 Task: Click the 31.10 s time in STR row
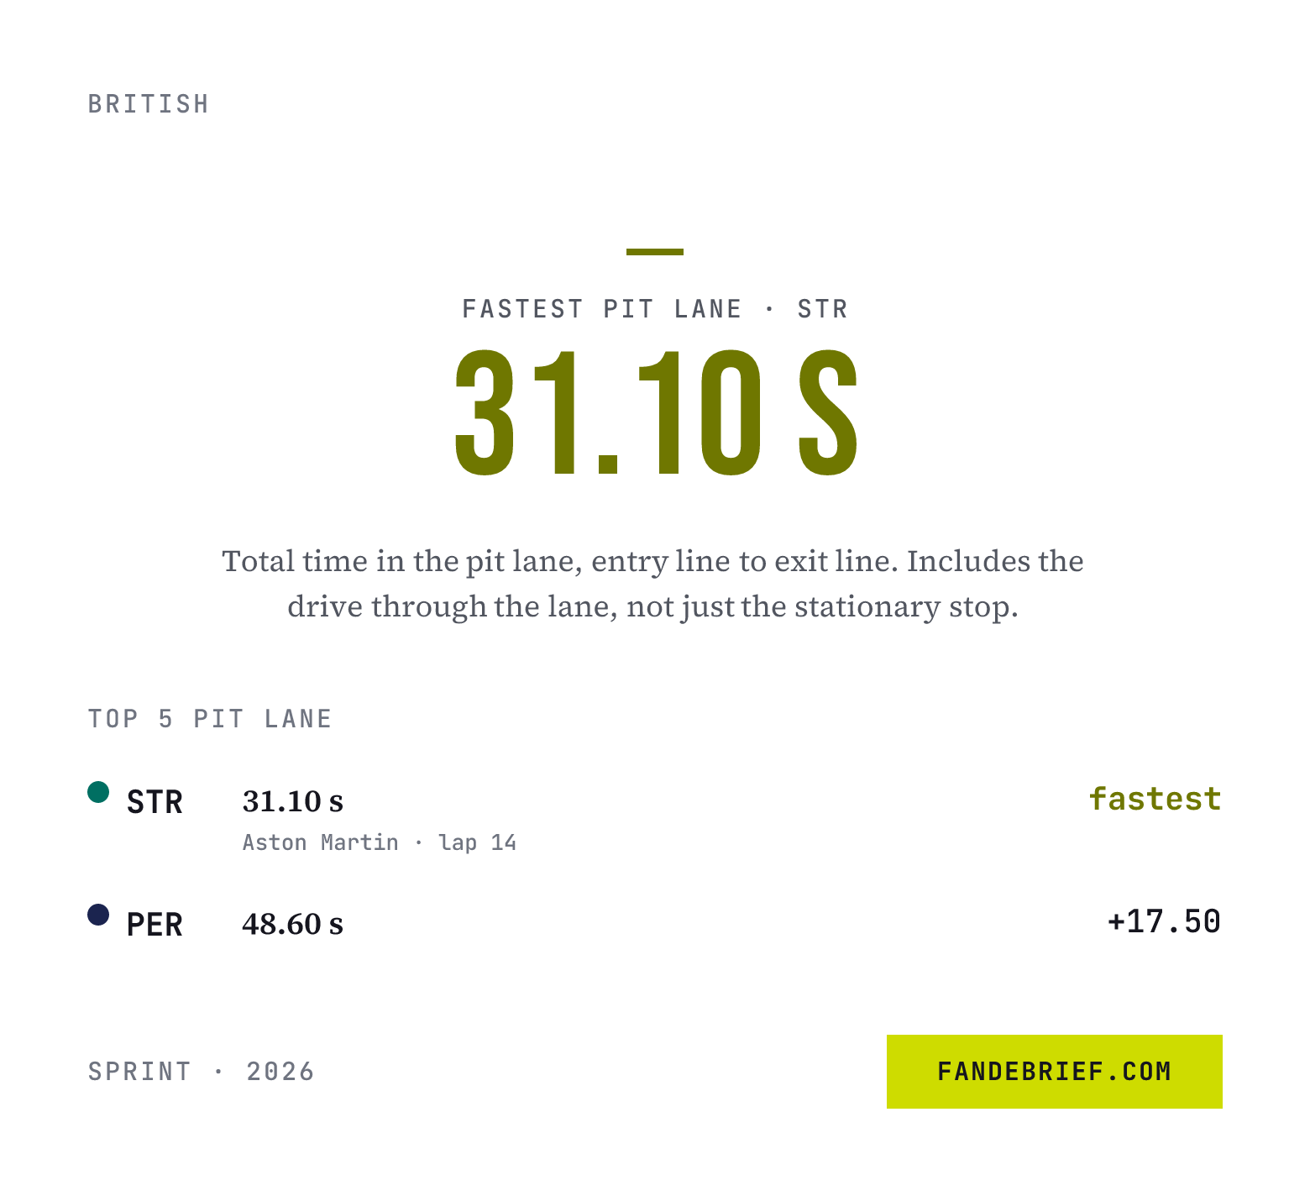[x=293, y=801]
